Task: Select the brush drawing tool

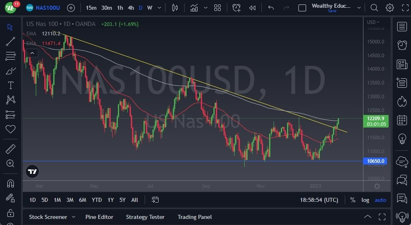Action: tap(11, 71)
